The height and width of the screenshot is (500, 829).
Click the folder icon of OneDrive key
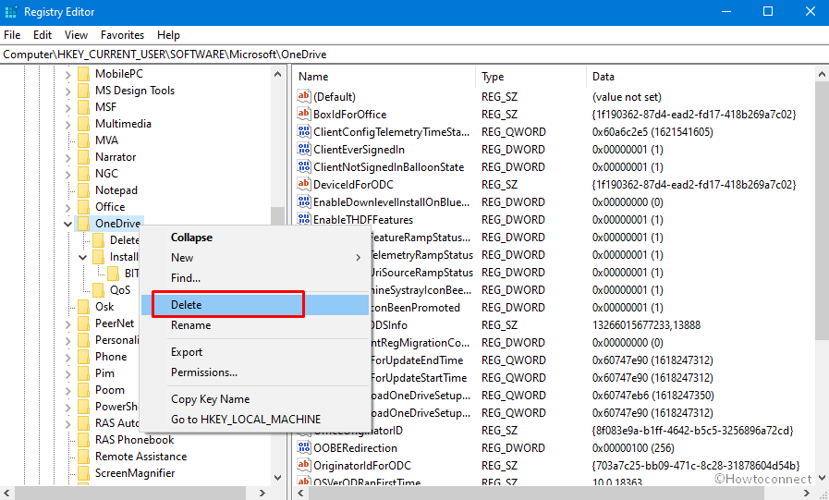[x=83, y=224]
